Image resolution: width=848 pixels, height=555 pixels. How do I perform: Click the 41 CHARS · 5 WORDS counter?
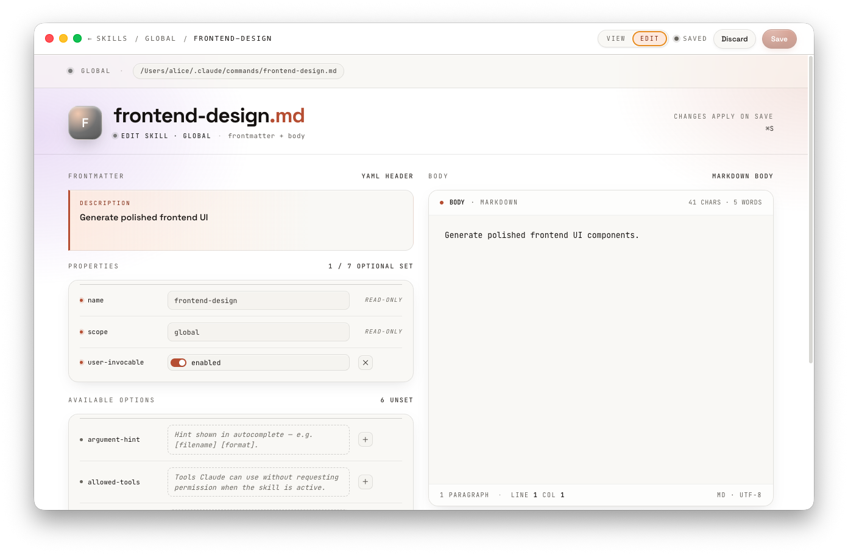(725, 203)
